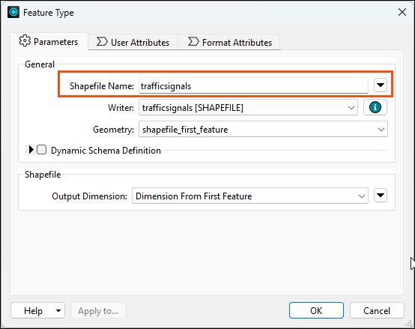Click the Parameters gear icon
This screenshot has width=415, height=329.
(25, 41)
